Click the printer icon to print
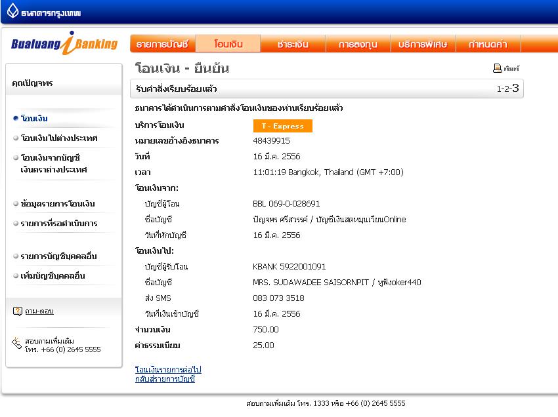558x417 pixels. coord(497,68)
